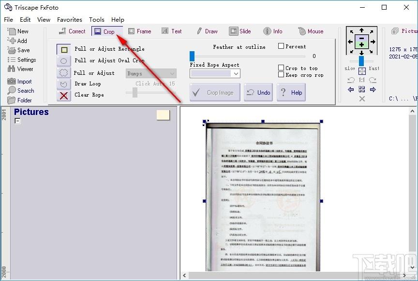
Task: Open the Viewer with binoculars icon
Action: [20, 69]
